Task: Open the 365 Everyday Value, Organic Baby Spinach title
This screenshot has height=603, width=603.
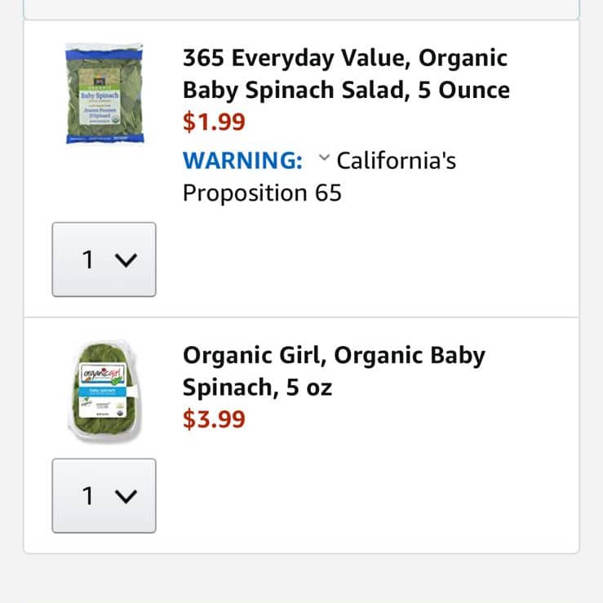Action: [x=346, y=73]
